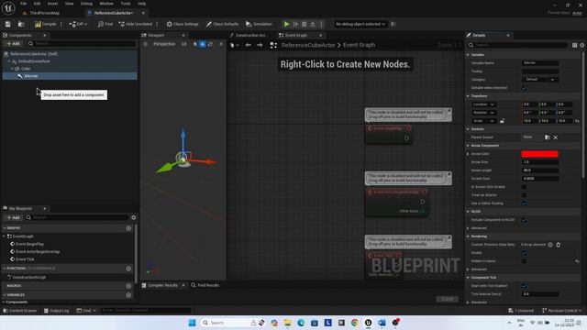587x330 pixels.
Task: Stop the play session
Action: 304,24
